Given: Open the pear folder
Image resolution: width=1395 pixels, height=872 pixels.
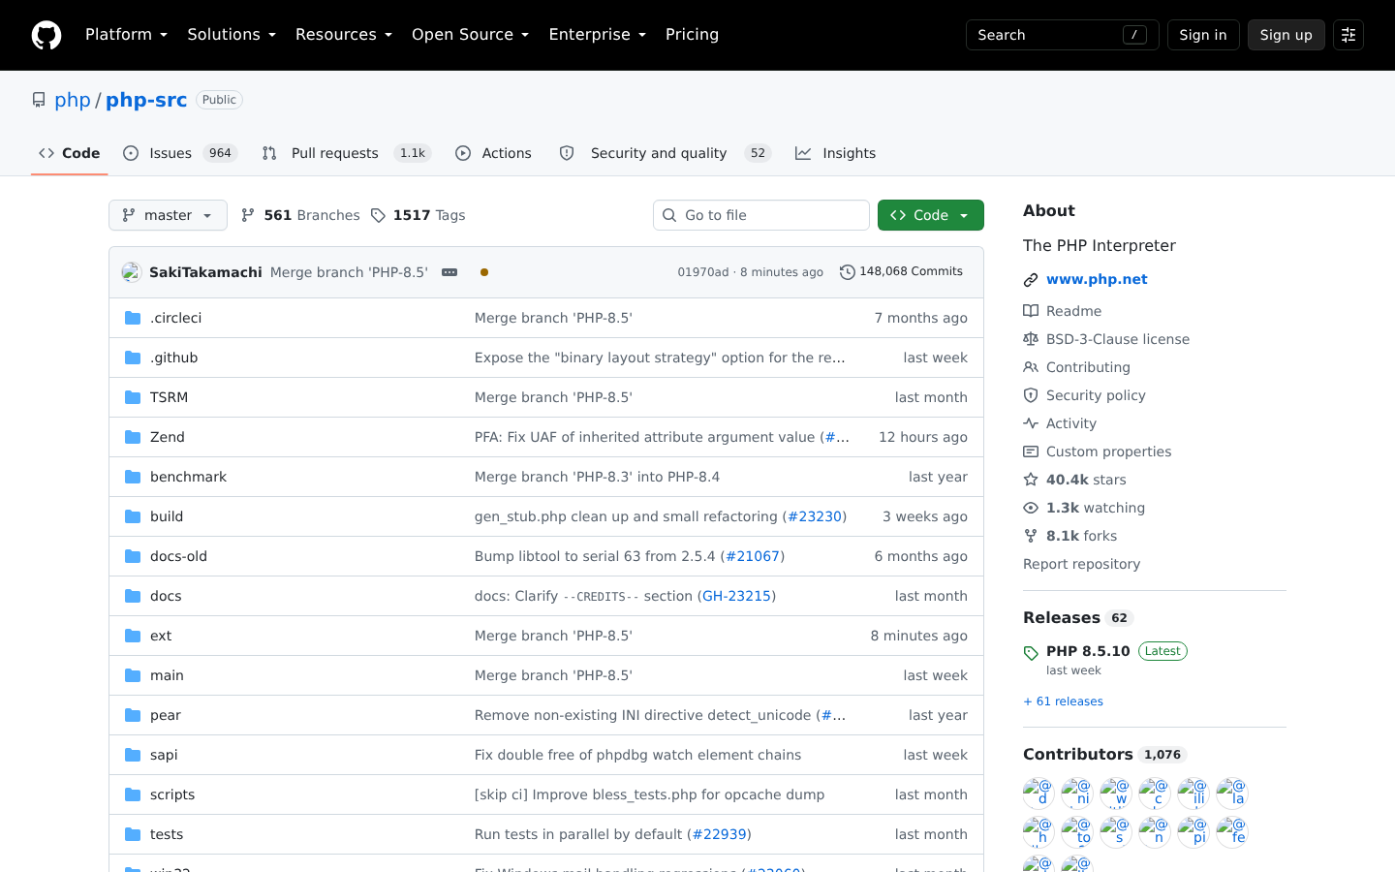Looking at the screenshot, I should (x=166, y=715).
